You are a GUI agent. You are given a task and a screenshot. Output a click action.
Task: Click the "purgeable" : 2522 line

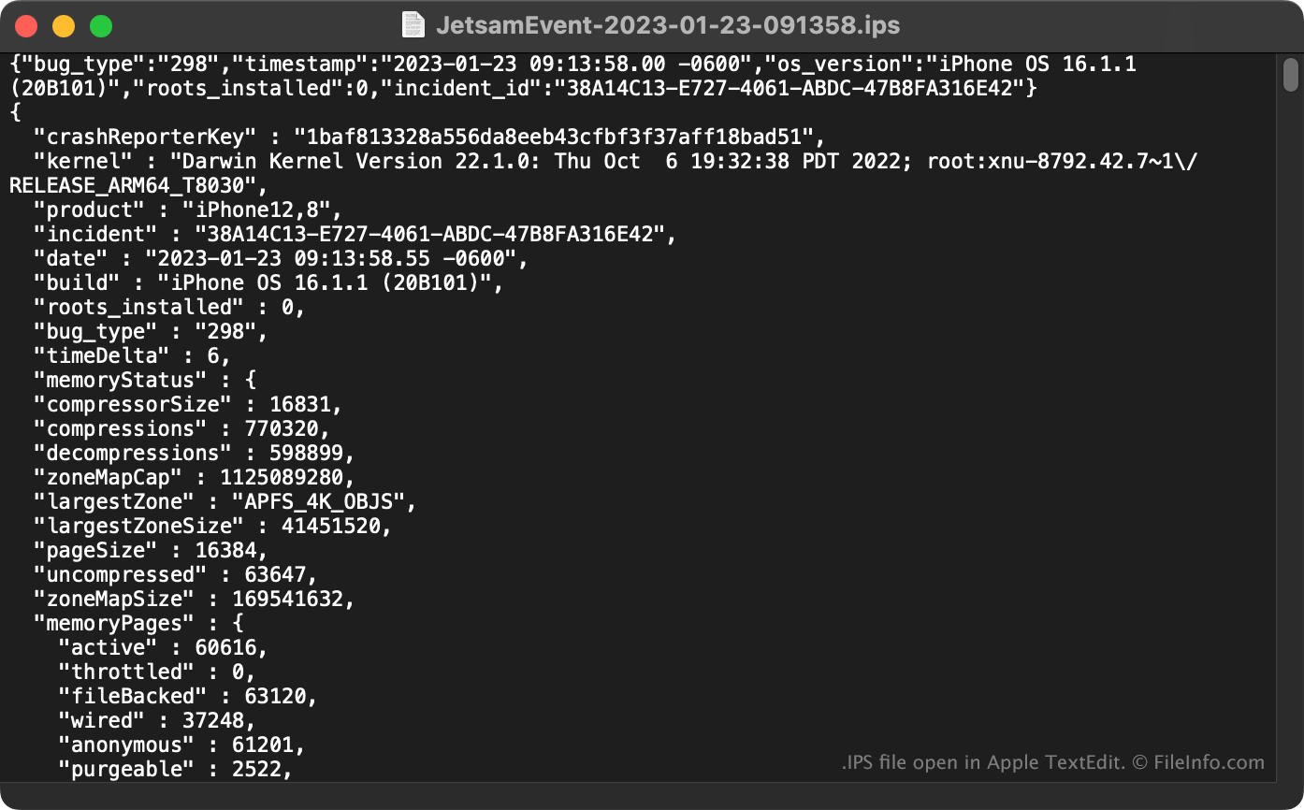pyautogui.click(x=175, y=769)
